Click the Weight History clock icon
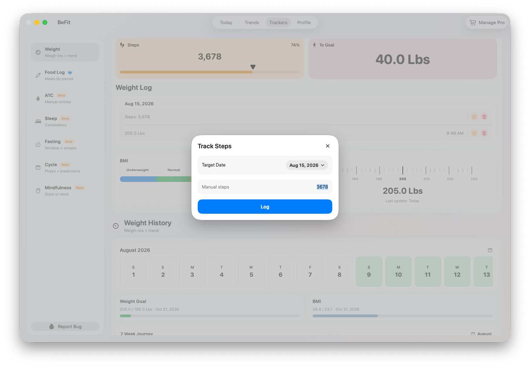Image resolution: width=530 pixels, height=368 pixels. point(116,226)
